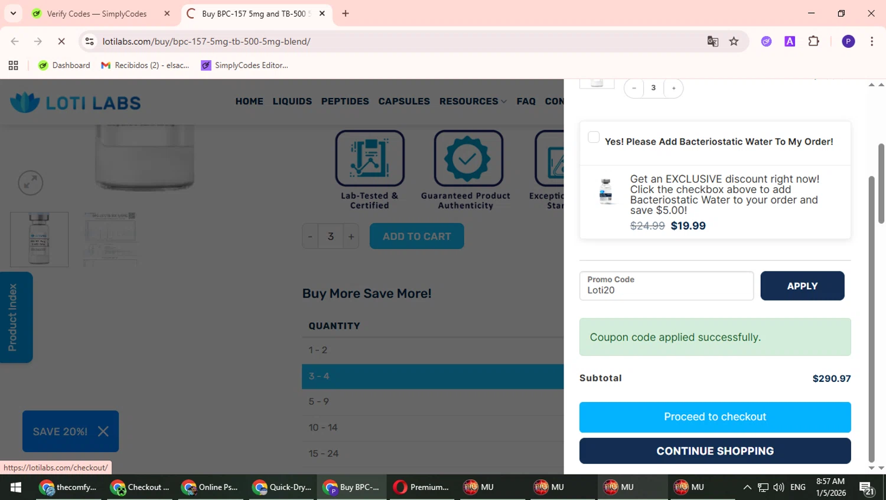
Task: Open the SimplyCodes Editor bookmark
Action: [245, 66]
